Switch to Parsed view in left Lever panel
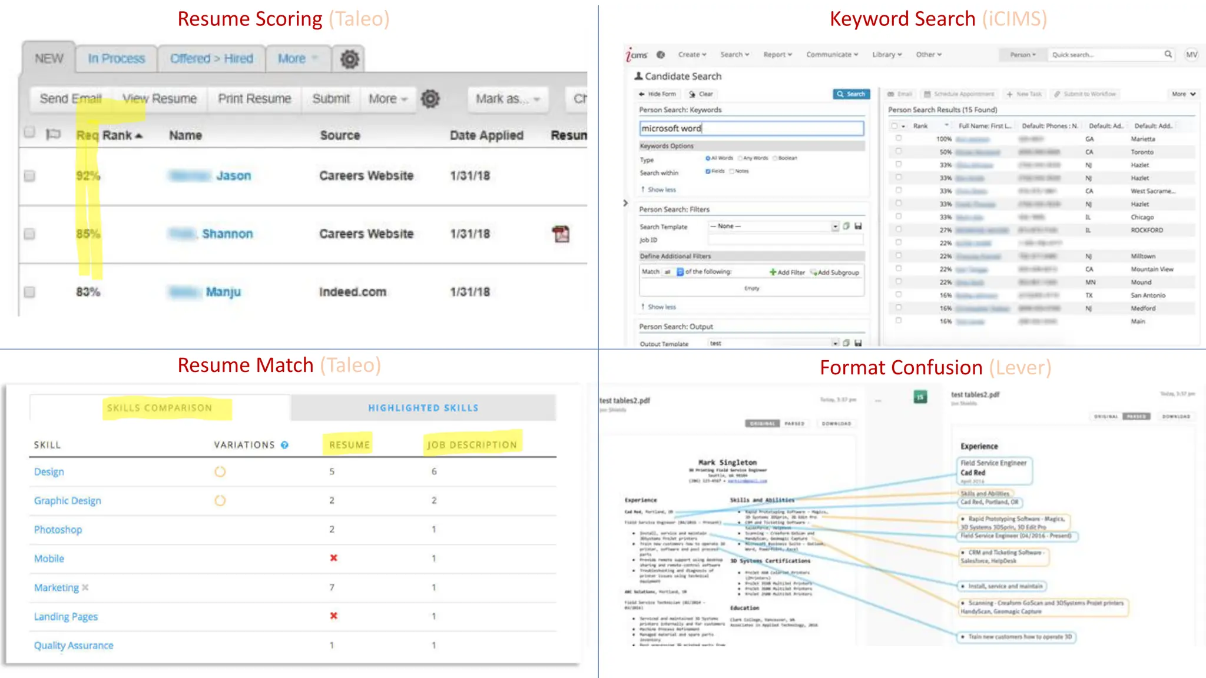This screenshot has height=678, width=1206. (x=794, y=424)
